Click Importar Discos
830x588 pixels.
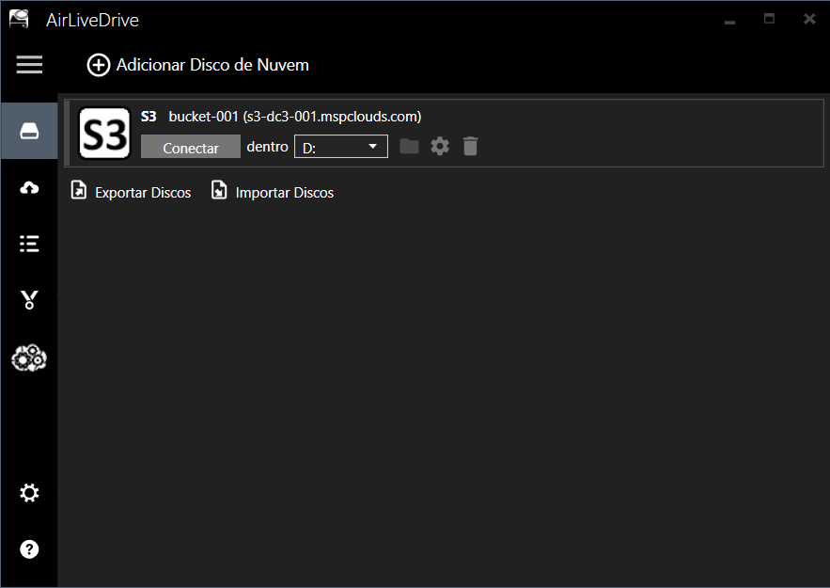coord(273,192)
